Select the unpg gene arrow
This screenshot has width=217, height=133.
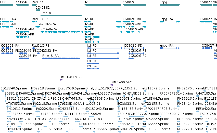point(170,5)
